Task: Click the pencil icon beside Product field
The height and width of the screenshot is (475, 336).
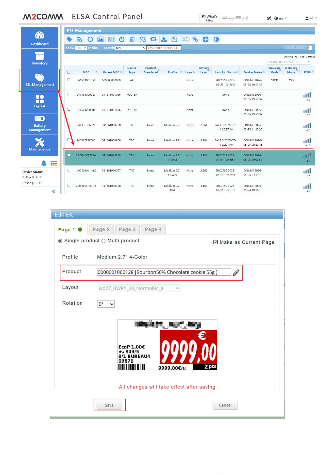Action: pos(236,273)
